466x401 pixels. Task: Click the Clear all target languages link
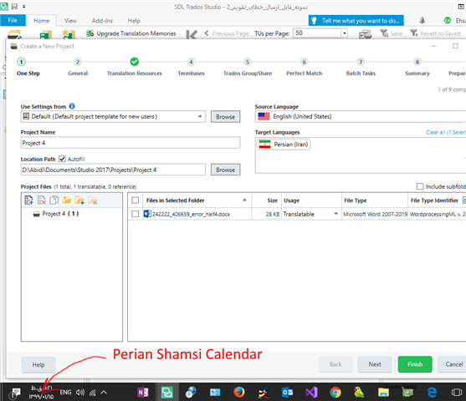[x=445, y=132]
